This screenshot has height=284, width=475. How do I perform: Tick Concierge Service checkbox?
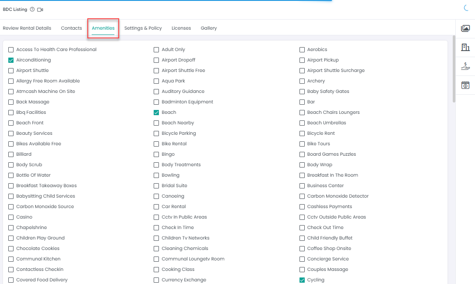[302, 259]
